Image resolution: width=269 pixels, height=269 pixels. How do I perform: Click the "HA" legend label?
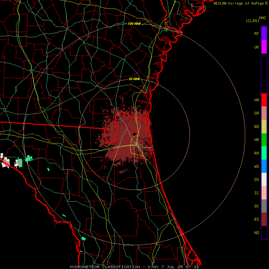click(x=257, y=100)
